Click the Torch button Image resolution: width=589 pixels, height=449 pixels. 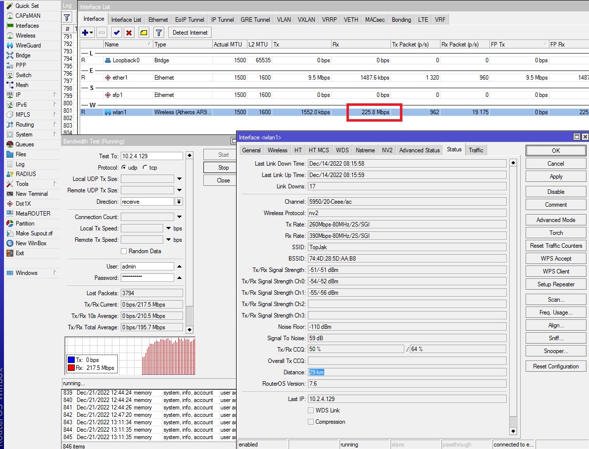[555, 233]
